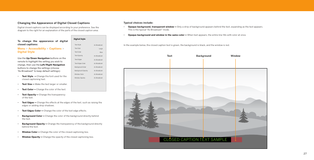Click the red window area right of the caption

point(237,140)
